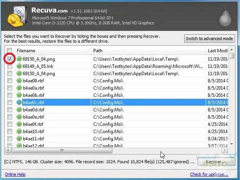Pick the b4ae0f.rbf file name
The height and width of the screenshot is (180, 240).
[x=33, y=124]
